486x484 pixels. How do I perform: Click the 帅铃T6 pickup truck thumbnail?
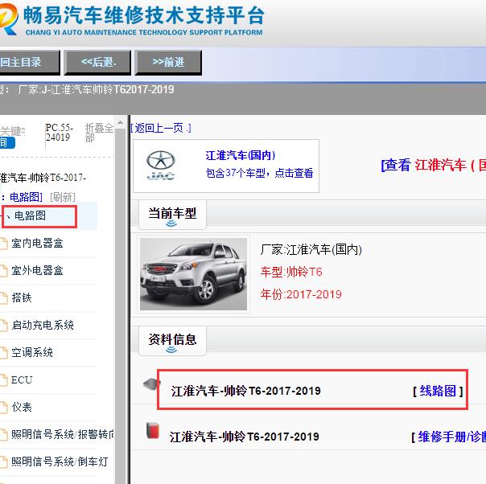(193, 274)
